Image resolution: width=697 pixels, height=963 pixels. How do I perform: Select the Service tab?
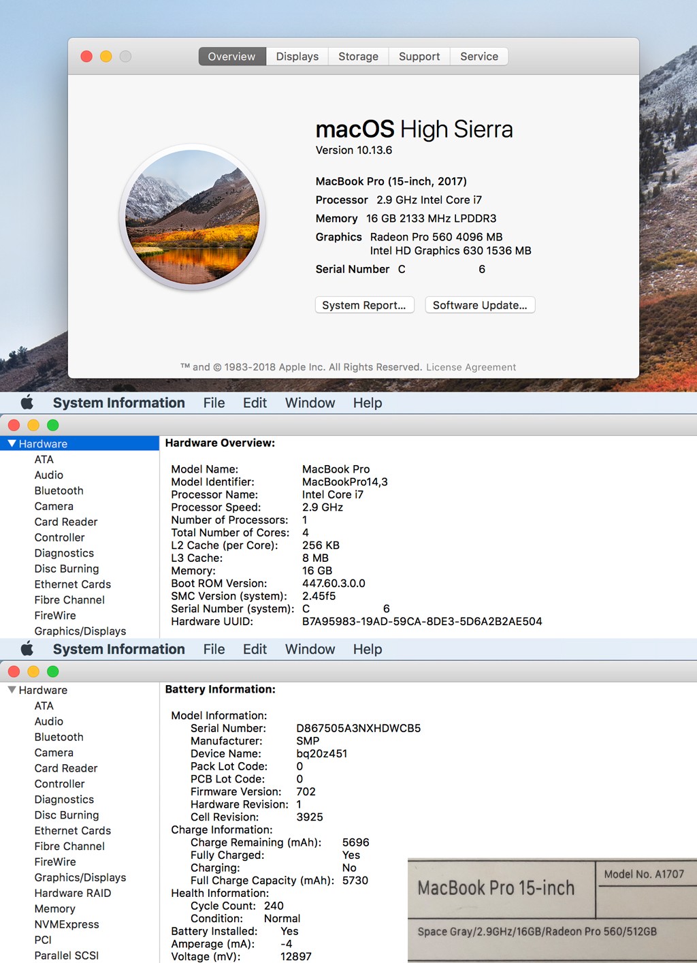[x=479, y=57]
